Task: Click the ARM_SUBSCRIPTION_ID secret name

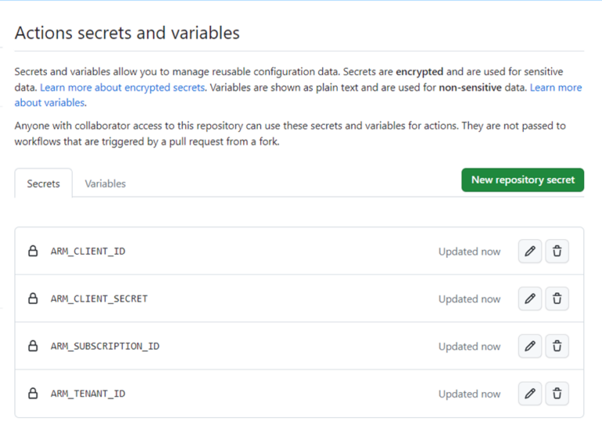Action: pyautogui.click(x=105, y=346)
